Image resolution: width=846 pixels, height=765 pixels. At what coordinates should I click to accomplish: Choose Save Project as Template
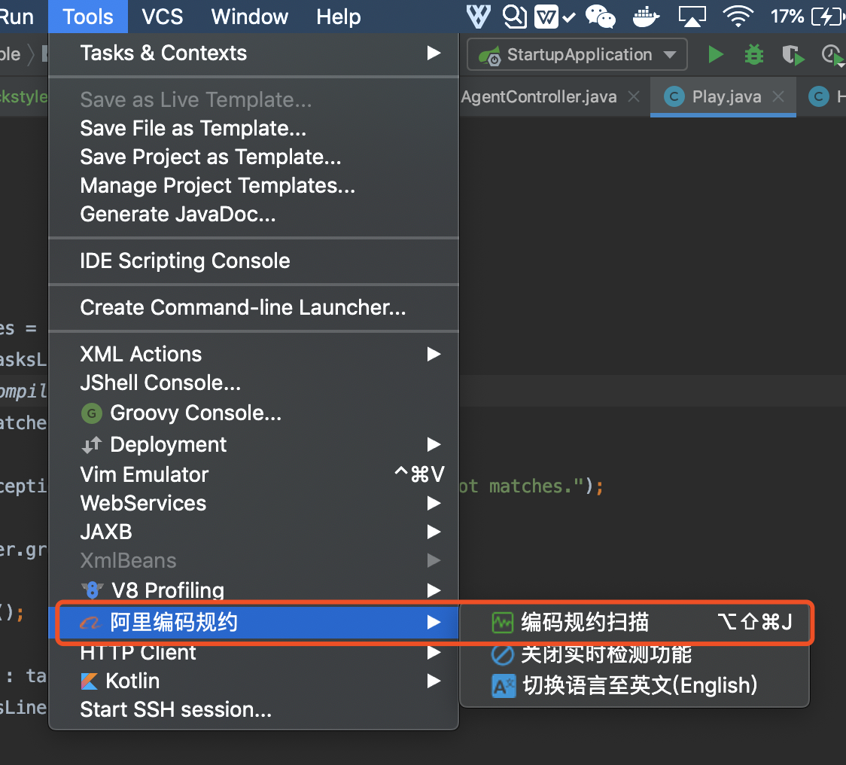211,157
